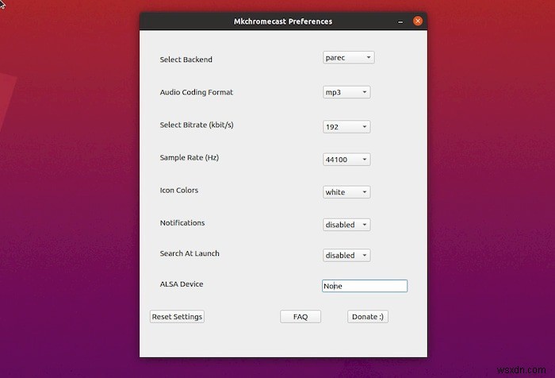
Task: Expand the Select Bitrate dropdown showing 192
Action: (346, 126)
